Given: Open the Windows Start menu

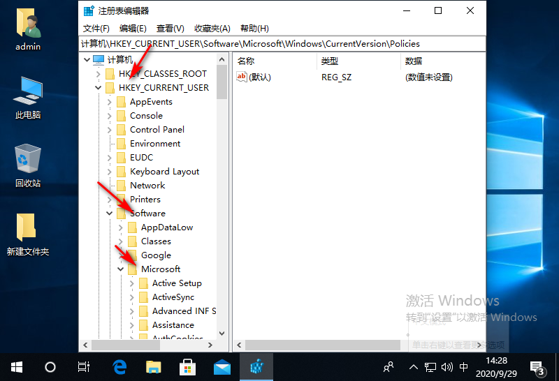Looking at the screenshot, I should pos(16,367).
